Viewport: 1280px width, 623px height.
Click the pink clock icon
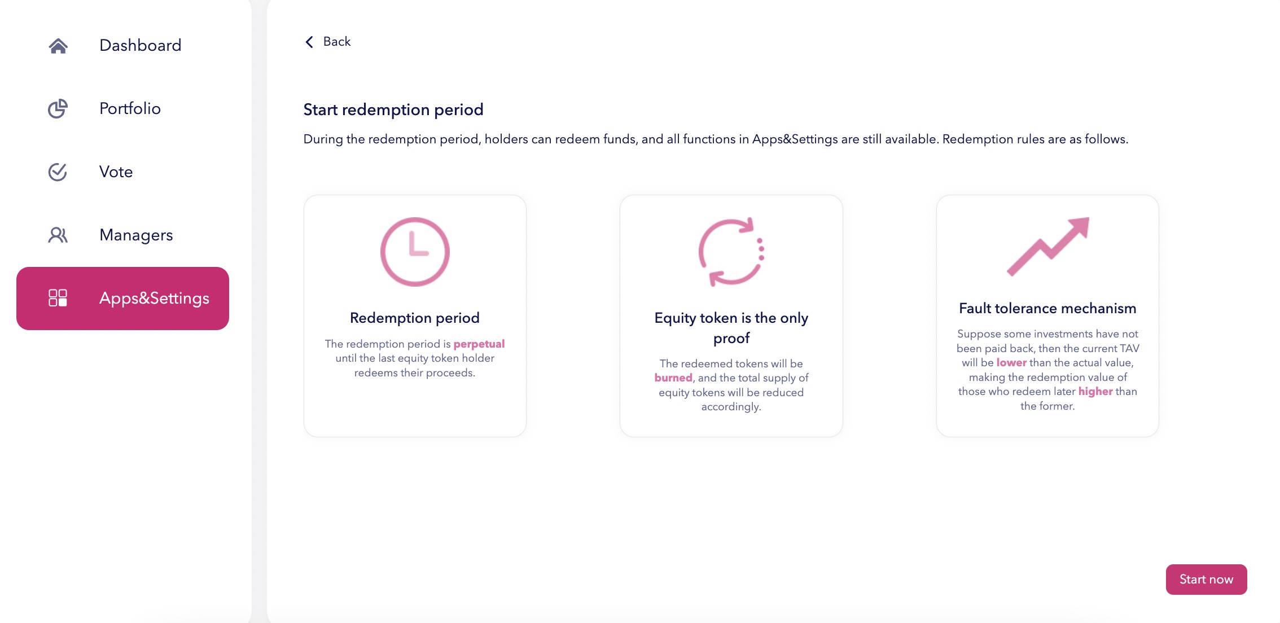415,252
